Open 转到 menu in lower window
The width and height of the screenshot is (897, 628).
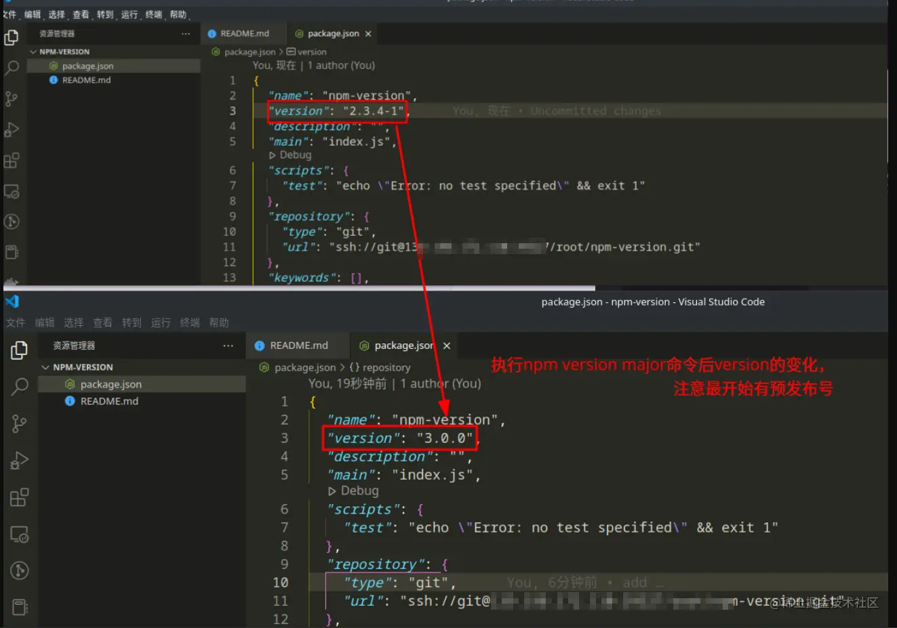click(x=132, y=322)
